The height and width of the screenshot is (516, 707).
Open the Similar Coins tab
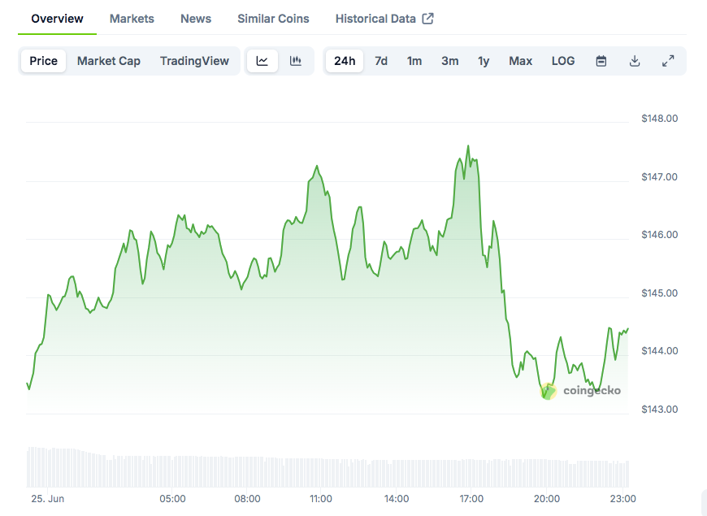tap(273, 19)
